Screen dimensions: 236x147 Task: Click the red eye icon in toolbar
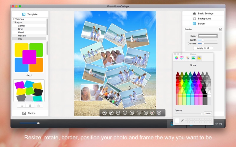pos(152,113)
